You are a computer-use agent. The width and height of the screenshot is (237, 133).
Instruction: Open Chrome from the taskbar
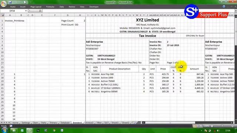(54, 130)
